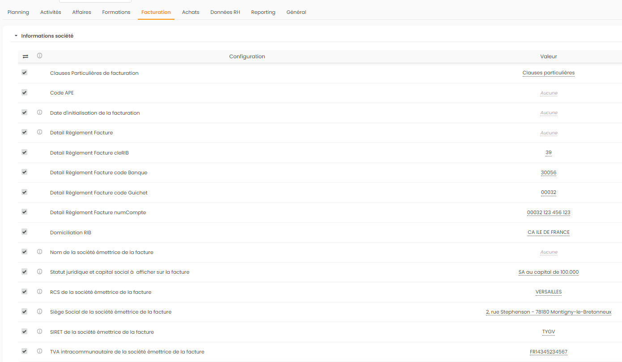Image resolution: width=622 pixels, height=362 pixels.
Task: Edit the Clauses particulières value link
Action: 548,73
